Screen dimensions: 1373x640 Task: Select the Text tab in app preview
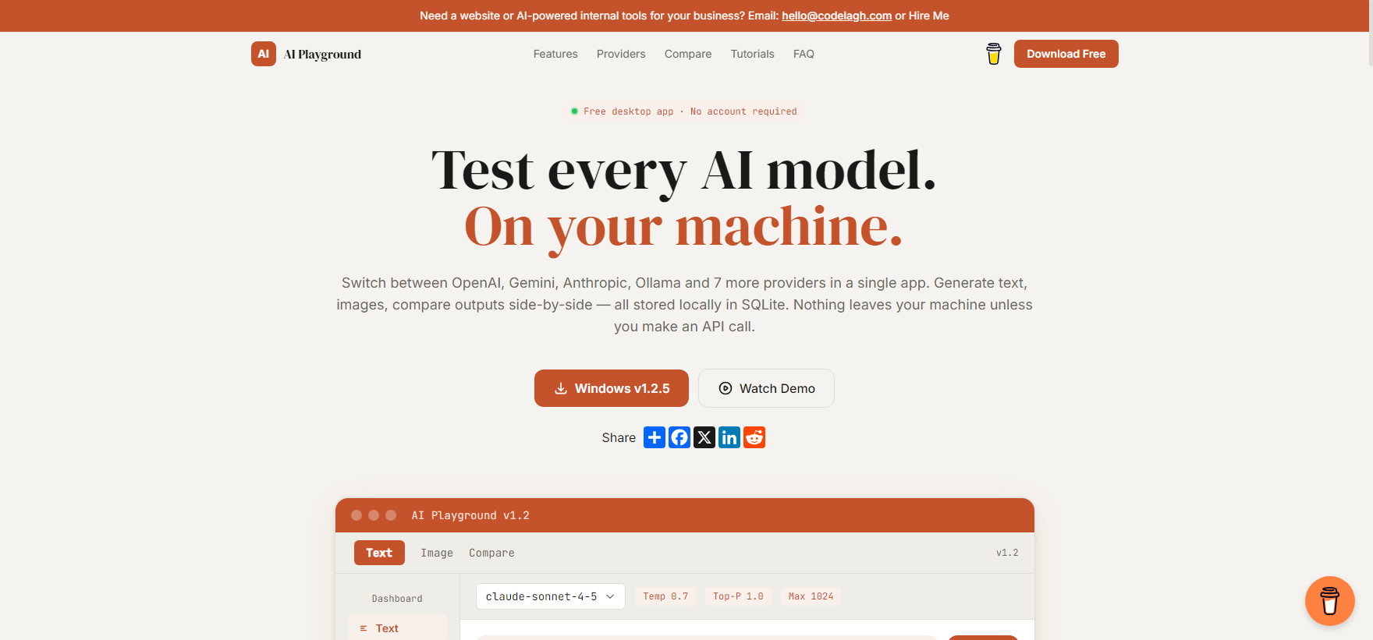pos(379,553)
